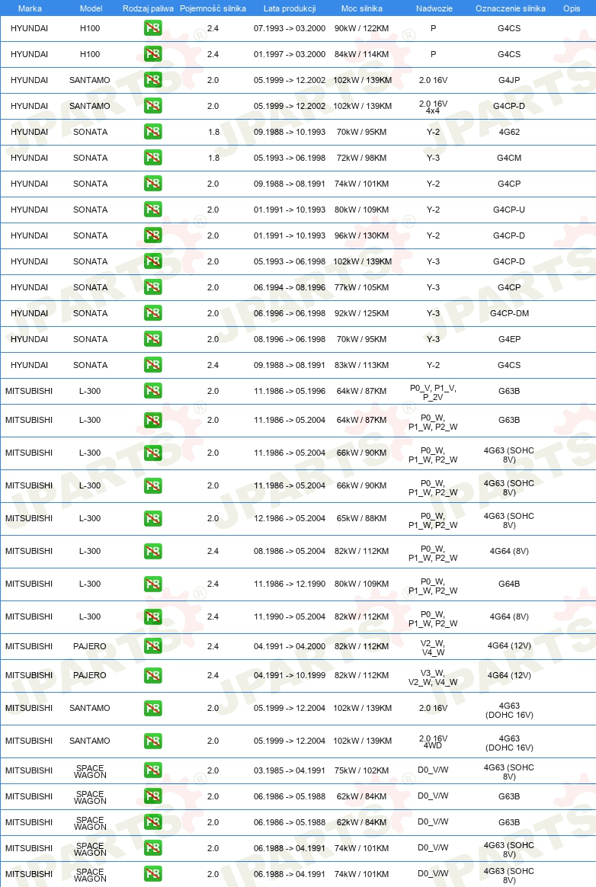Click body cell 2.0 16V 4x4

(433, 107)
